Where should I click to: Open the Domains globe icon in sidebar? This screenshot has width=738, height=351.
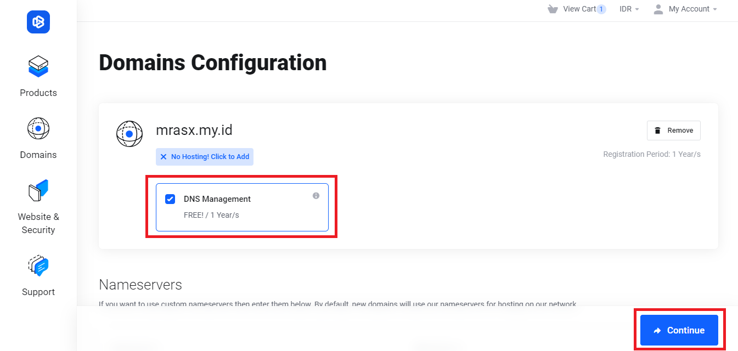38,128
